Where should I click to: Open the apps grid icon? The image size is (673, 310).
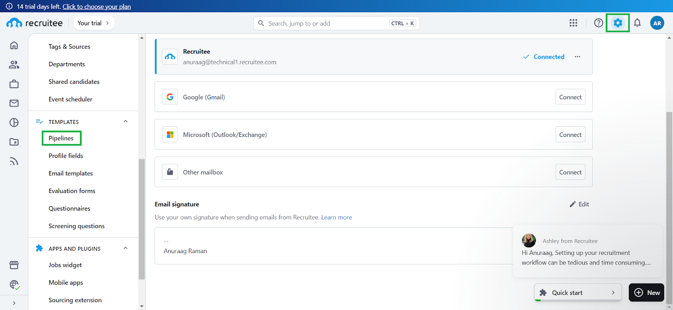coord(573,23)
